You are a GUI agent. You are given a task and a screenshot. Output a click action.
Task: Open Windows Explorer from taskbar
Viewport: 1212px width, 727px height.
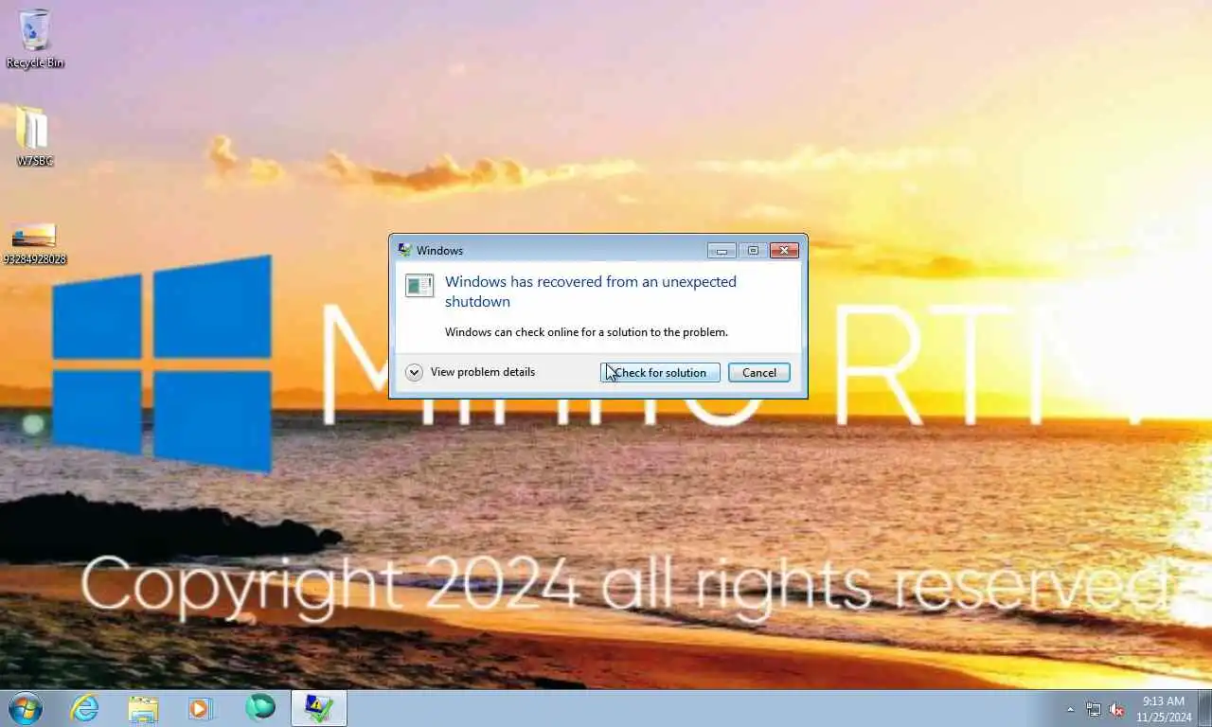click(143, 708)
